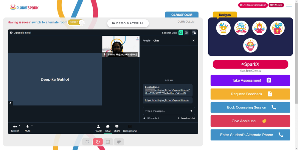
Task: Click Deepika Gahlot video tile
Action: [x=55, y=79]
